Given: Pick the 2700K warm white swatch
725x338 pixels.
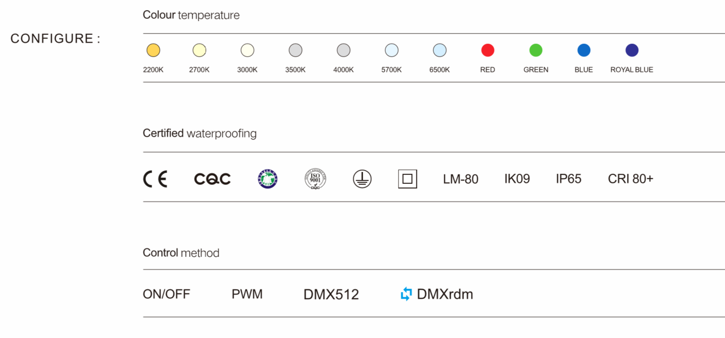Looking at the screenshot, I should pyautogui.click(x=199, y=50).
